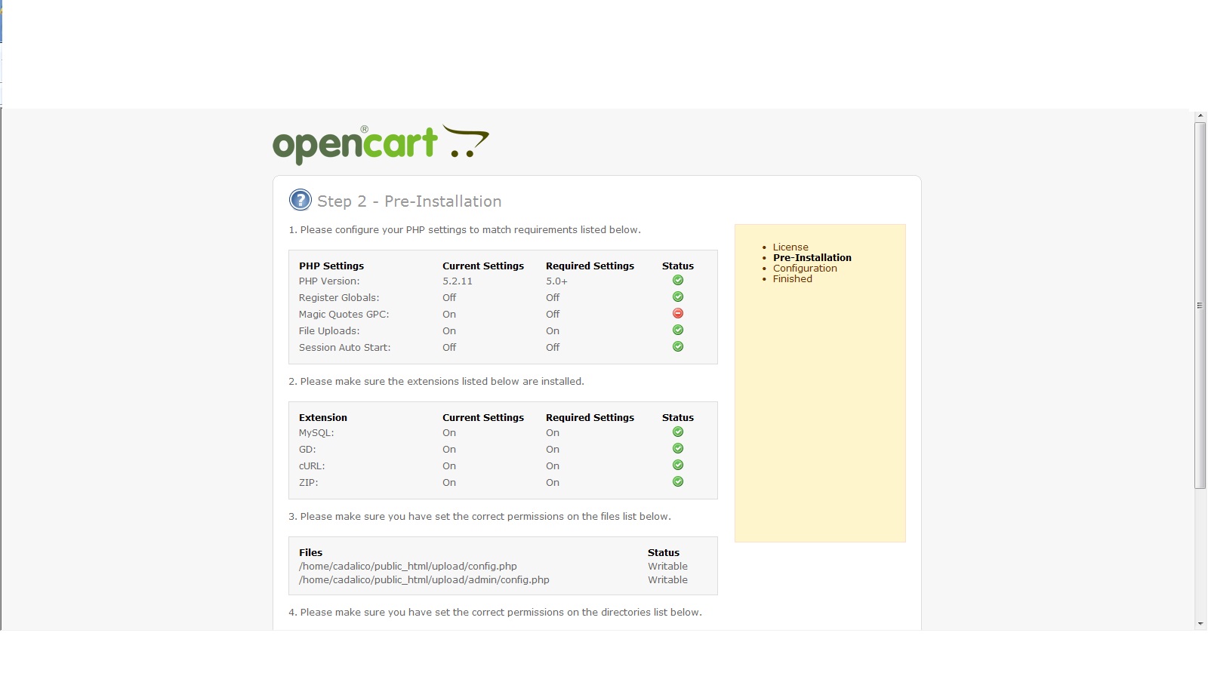Click the 'Extension' column header
Image resolution: width=1208 pixels, height=679 pixels.
click(x=323, y=418)
